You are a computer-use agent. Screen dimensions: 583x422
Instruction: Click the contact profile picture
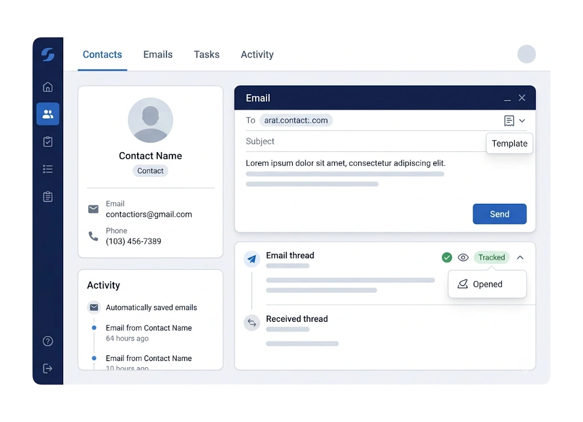tap(150, 120)
